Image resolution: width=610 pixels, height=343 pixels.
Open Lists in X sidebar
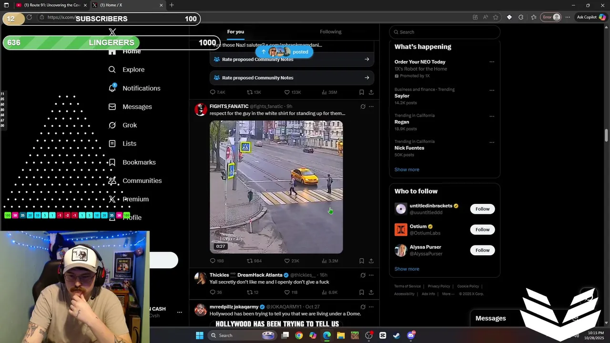click(122, 143)
